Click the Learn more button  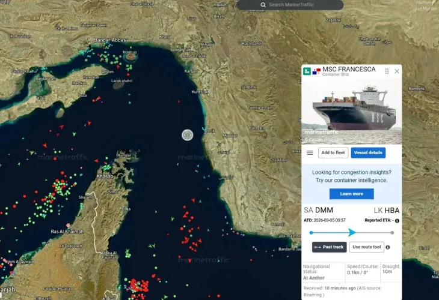tap(351, 194)
